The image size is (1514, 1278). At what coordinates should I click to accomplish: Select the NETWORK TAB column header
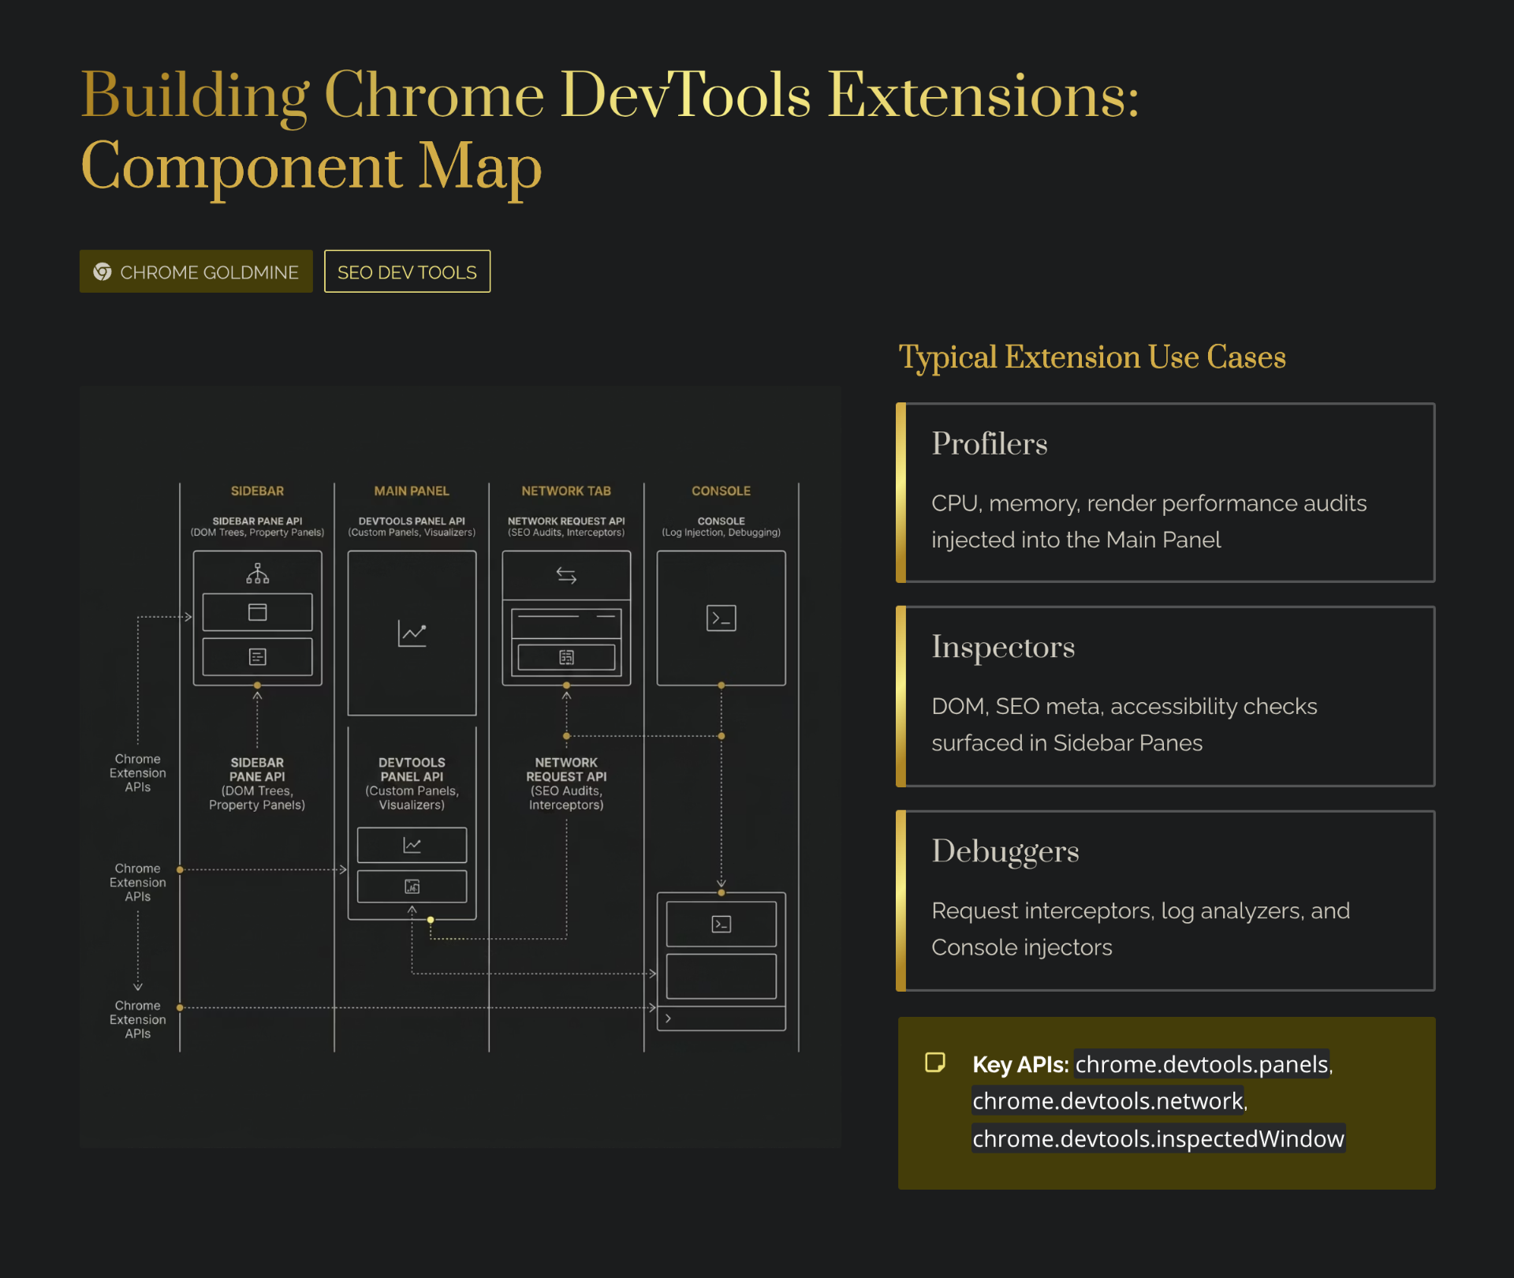[566, 491]
